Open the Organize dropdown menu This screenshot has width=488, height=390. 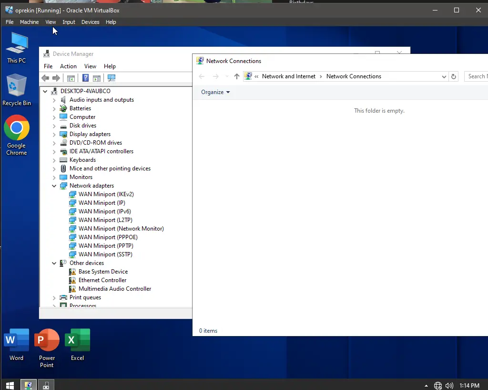click(215, 92)
